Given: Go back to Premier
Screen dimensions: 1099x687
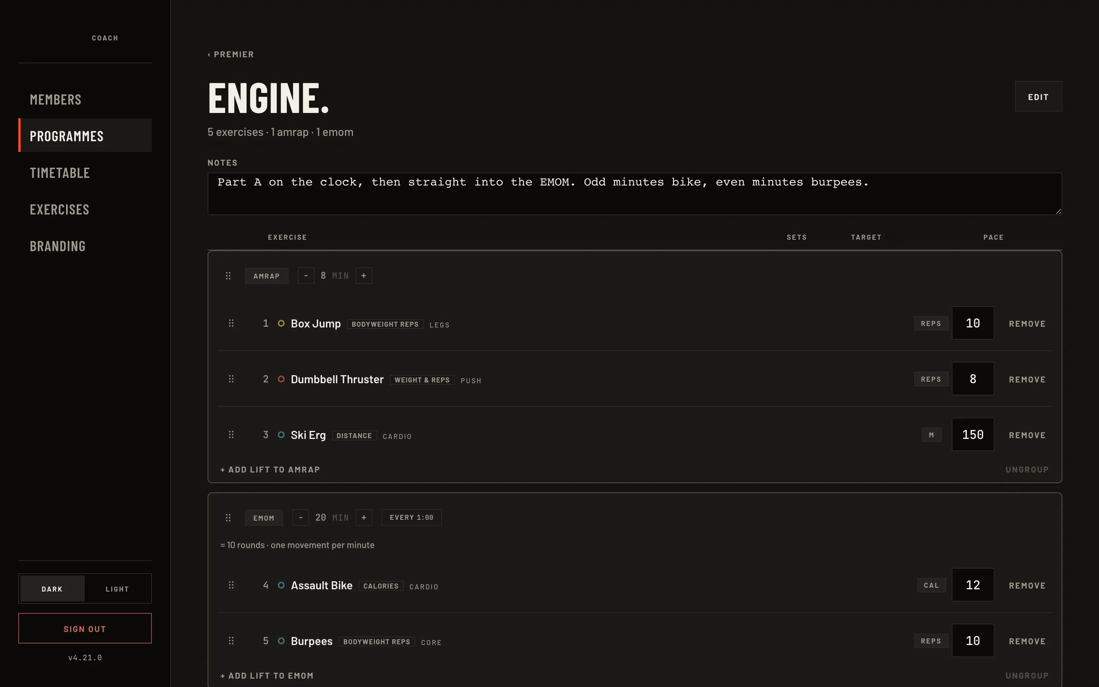Looking at the screenshot, I should 231,55.
